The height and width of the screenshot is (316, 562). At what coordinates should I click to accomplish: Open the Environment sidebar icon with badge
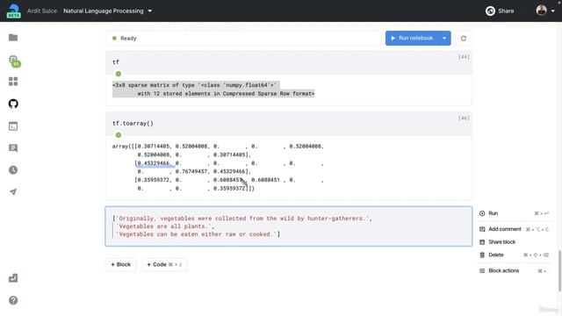coord(14,61)
